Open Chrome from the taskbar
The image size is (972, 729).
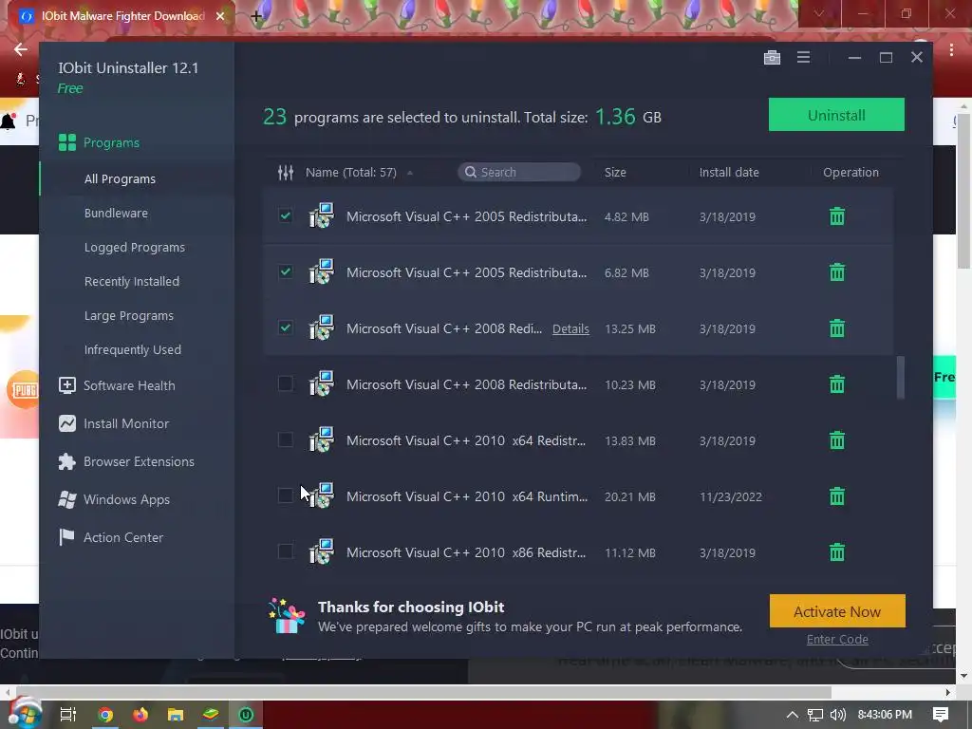pyautogui.click(x=105, y=715)
